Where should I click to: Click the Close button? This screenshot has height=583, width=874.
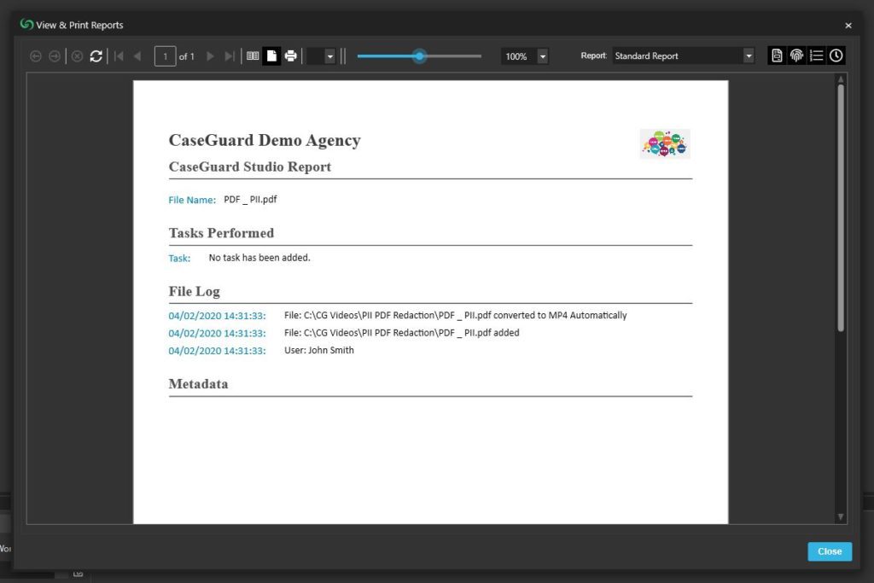tap(830, 551)
